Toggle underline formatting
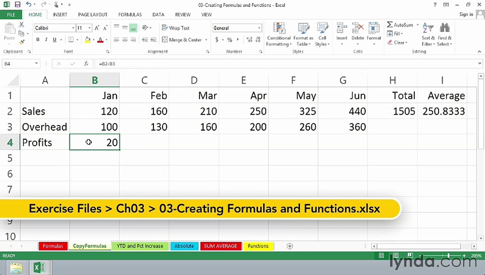The height and width of the screenshot is (275, 485). coord(55,40)
